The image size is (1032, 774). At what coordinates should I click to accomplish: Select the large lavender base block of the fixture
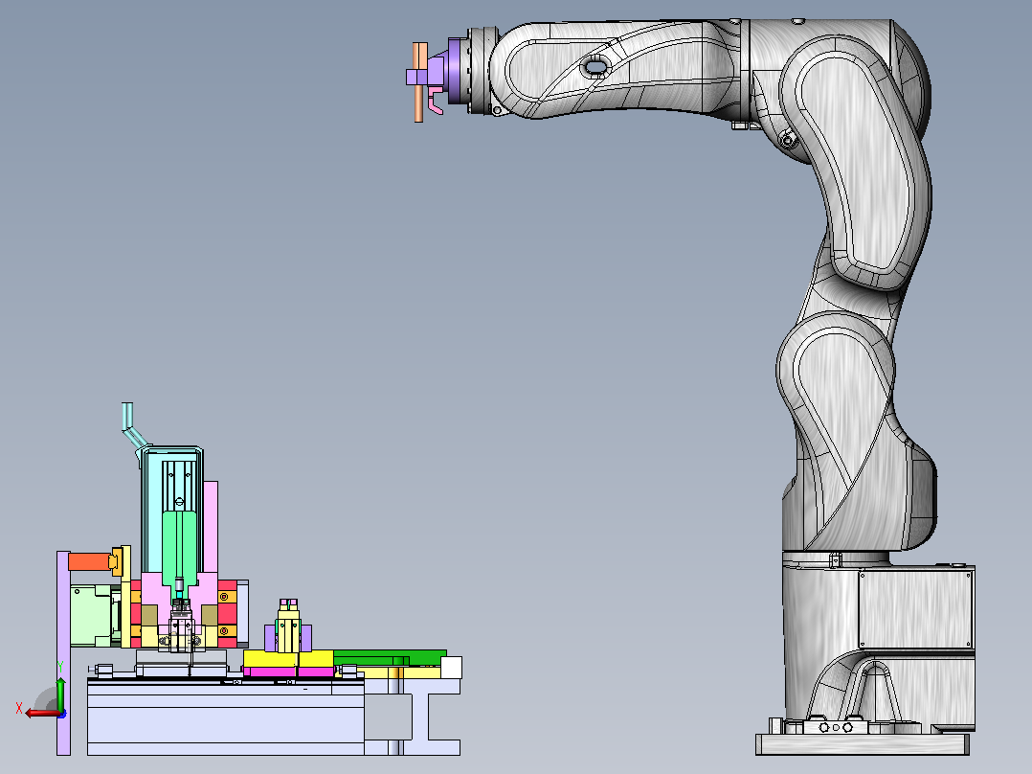coord(226,717)
